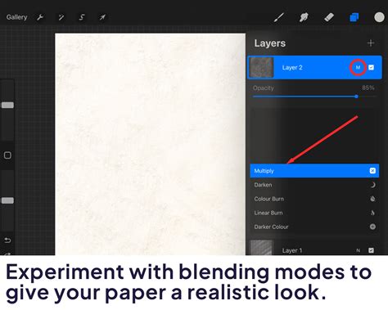The image size is (388, 310).
Task: Select the Multiply blend mode
Action: pos(314,171)
